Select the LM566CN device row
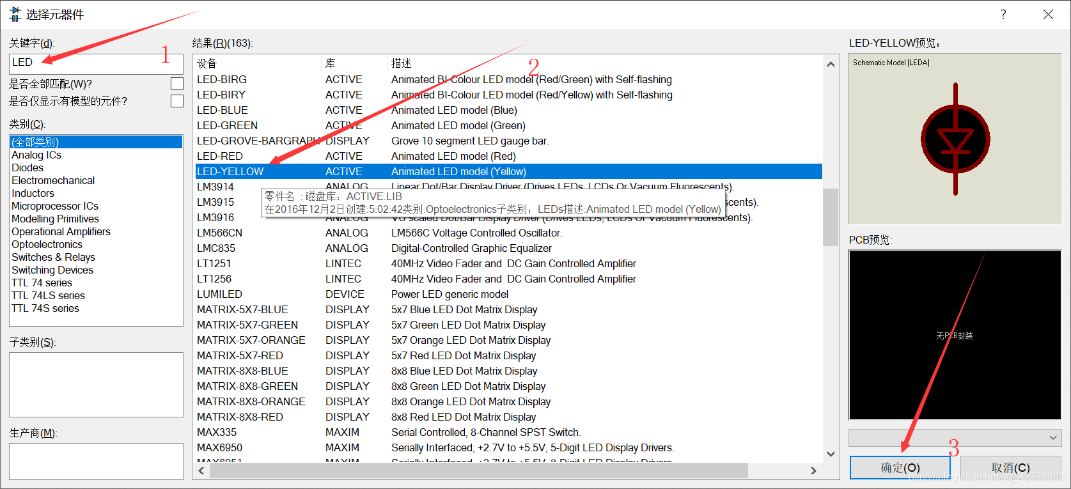 [x=508, y=233]
